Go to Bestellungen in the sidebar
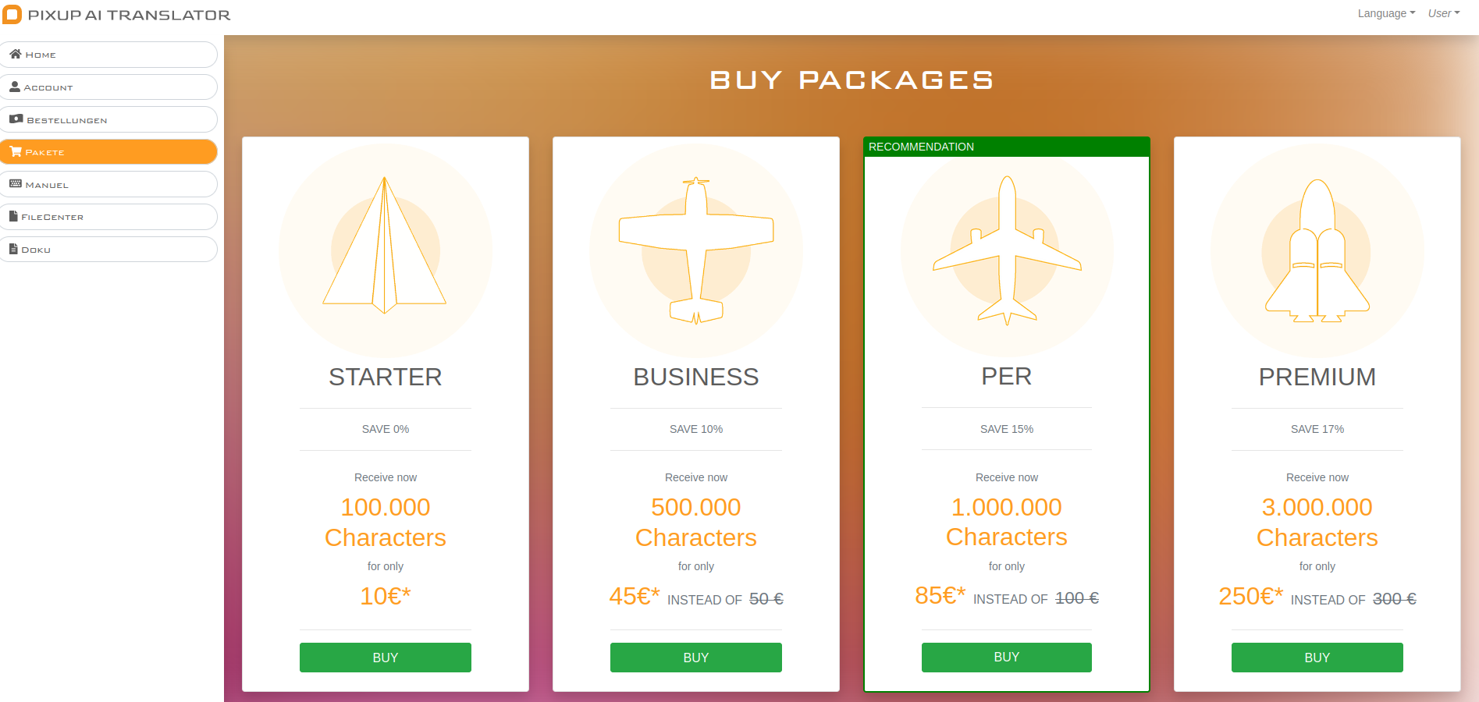This screenshot has width=1479, height=702. tap(108, 119)
